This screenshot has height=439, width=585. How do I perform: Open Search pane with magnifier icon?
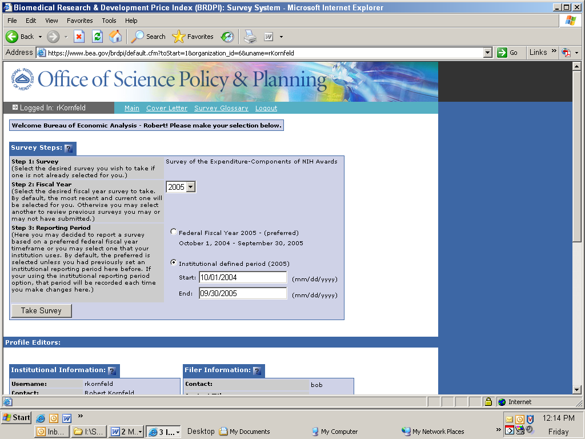[x=137, y=37]
